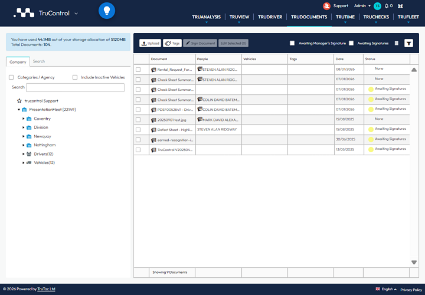
Task: Expand the Division tree node
Action: [23, 127]
